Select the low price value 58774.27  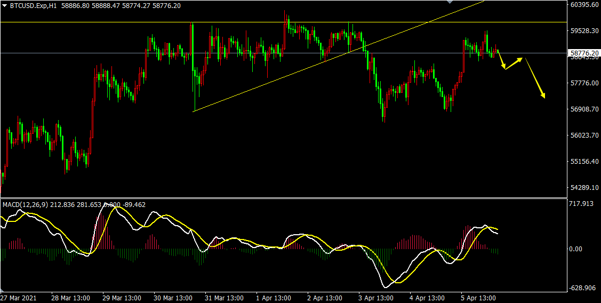135,6
